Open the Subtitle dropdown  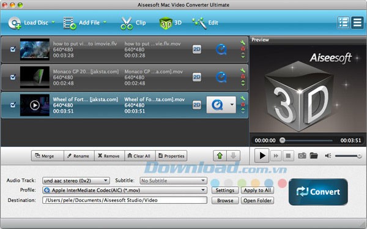[x=174, y=181]
